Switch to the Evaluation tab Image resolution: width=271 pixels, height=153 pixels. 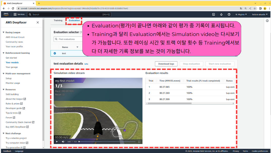74,20
